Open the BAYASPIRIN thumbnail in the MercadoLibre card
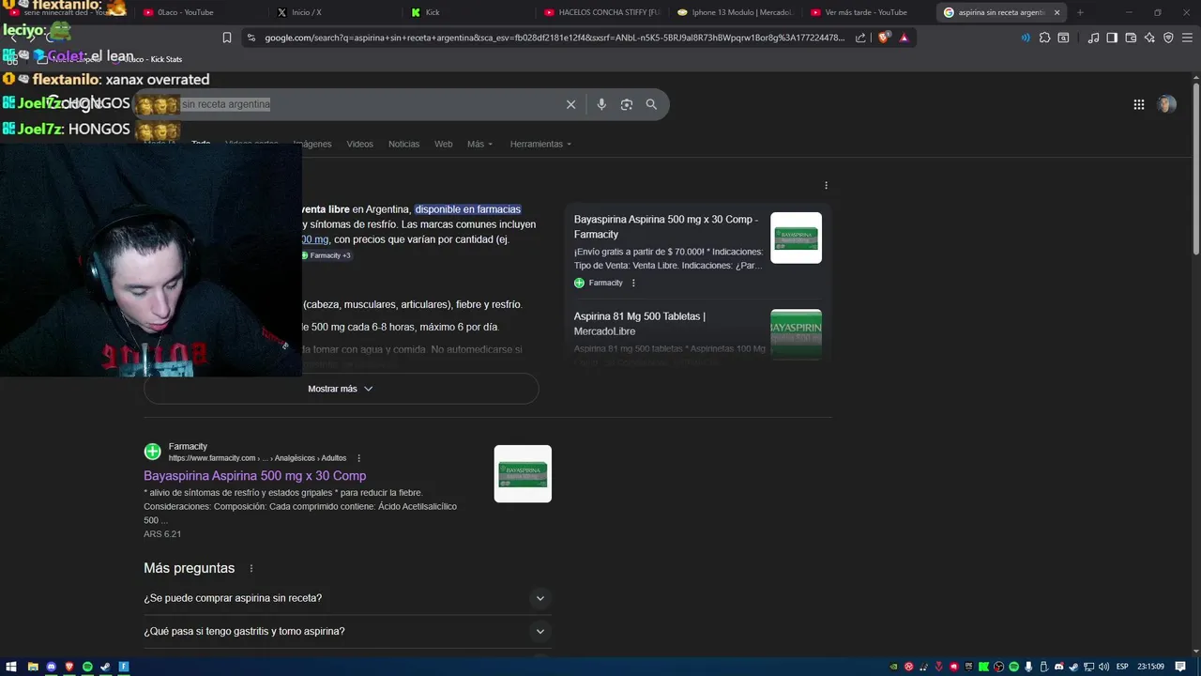The height and width of the screenshot is (676, 1201). point(796,334)
